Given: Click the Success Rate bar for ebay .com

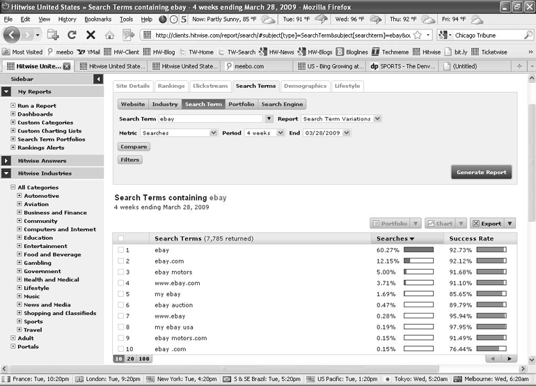Looking at the screenshot, I should click(491, 348).
